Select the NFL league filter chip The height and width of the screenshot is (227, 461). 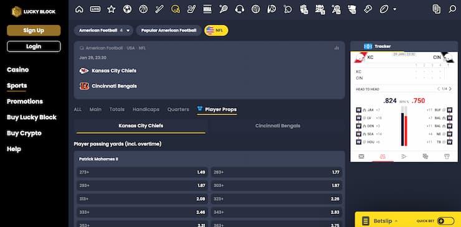216,30
